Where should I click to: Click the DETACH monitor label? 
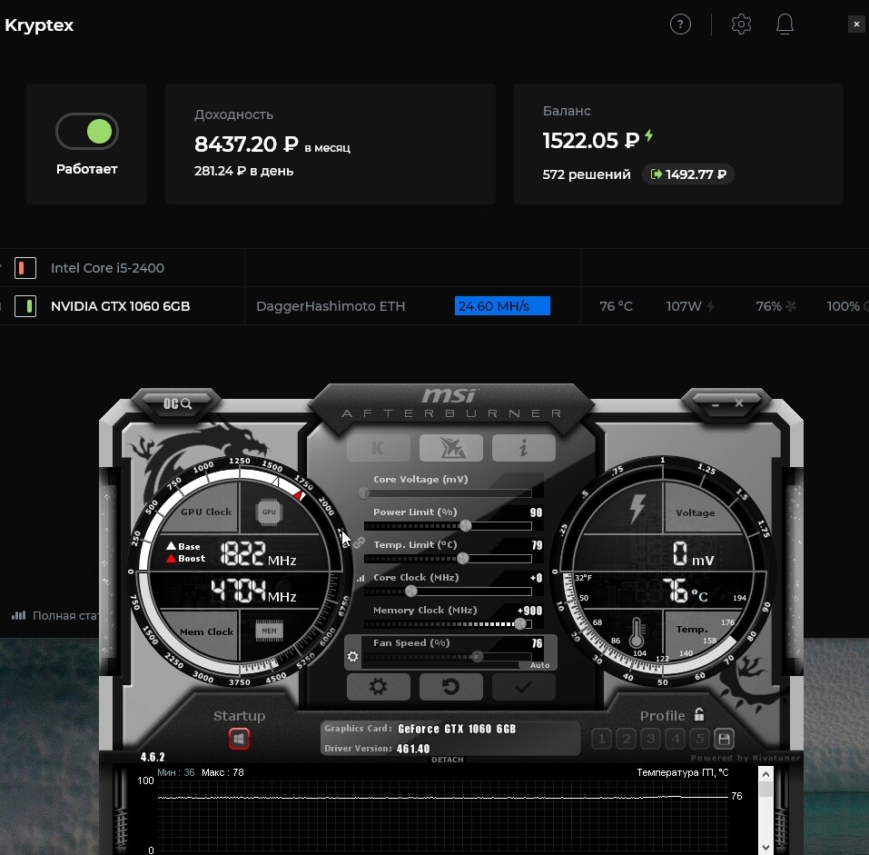pyautogui.click(x=447, y=760)
